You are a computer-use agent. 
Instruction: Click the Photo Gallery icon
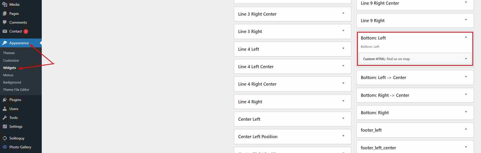[x=5, y=147]
